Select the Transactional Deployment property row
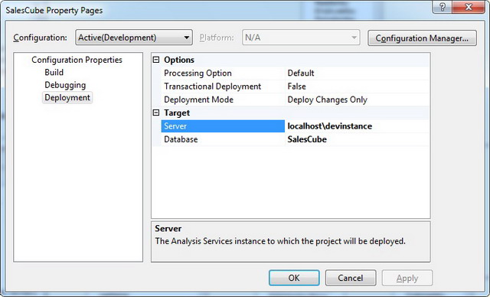The height and width of the screenshot is (297, 490). [x=223, y=86]
